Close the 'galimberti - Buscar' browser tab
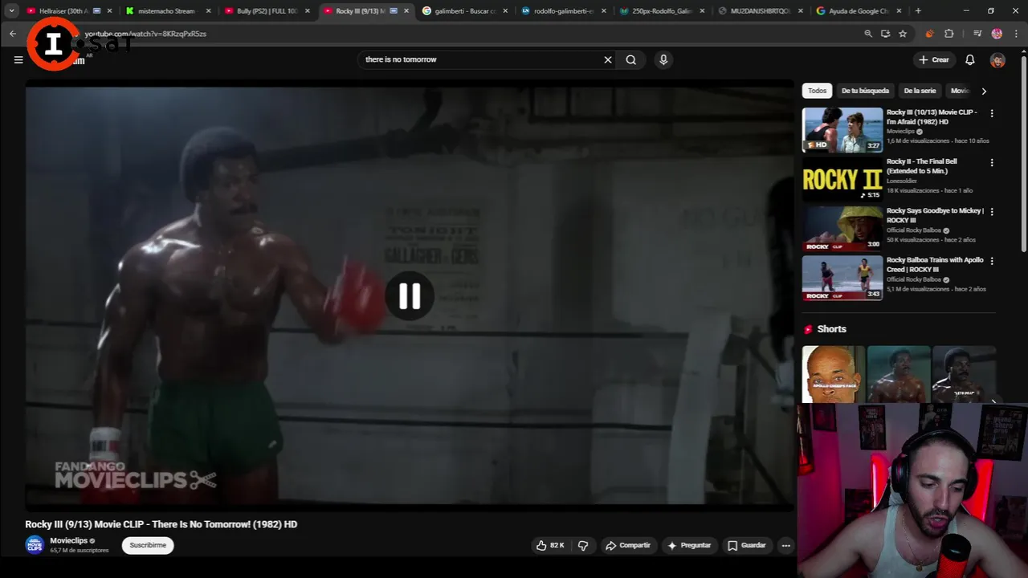This screenshot has height=578, width=1028. pyautogui.click(x=505, y=11)
